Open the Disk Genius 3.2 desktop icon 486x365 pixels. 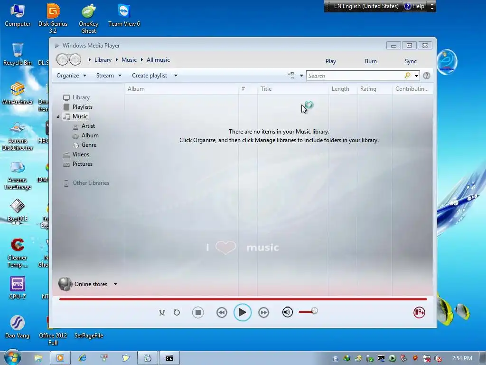pos(53,18)
